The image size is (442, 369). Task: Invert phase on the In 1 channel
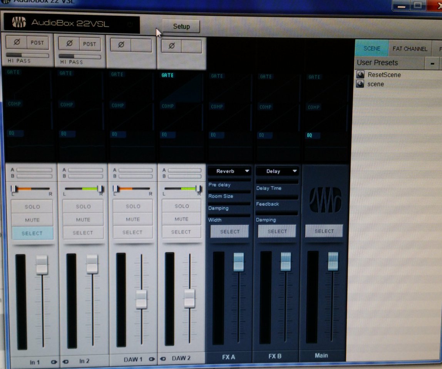(x=17, y=42)
